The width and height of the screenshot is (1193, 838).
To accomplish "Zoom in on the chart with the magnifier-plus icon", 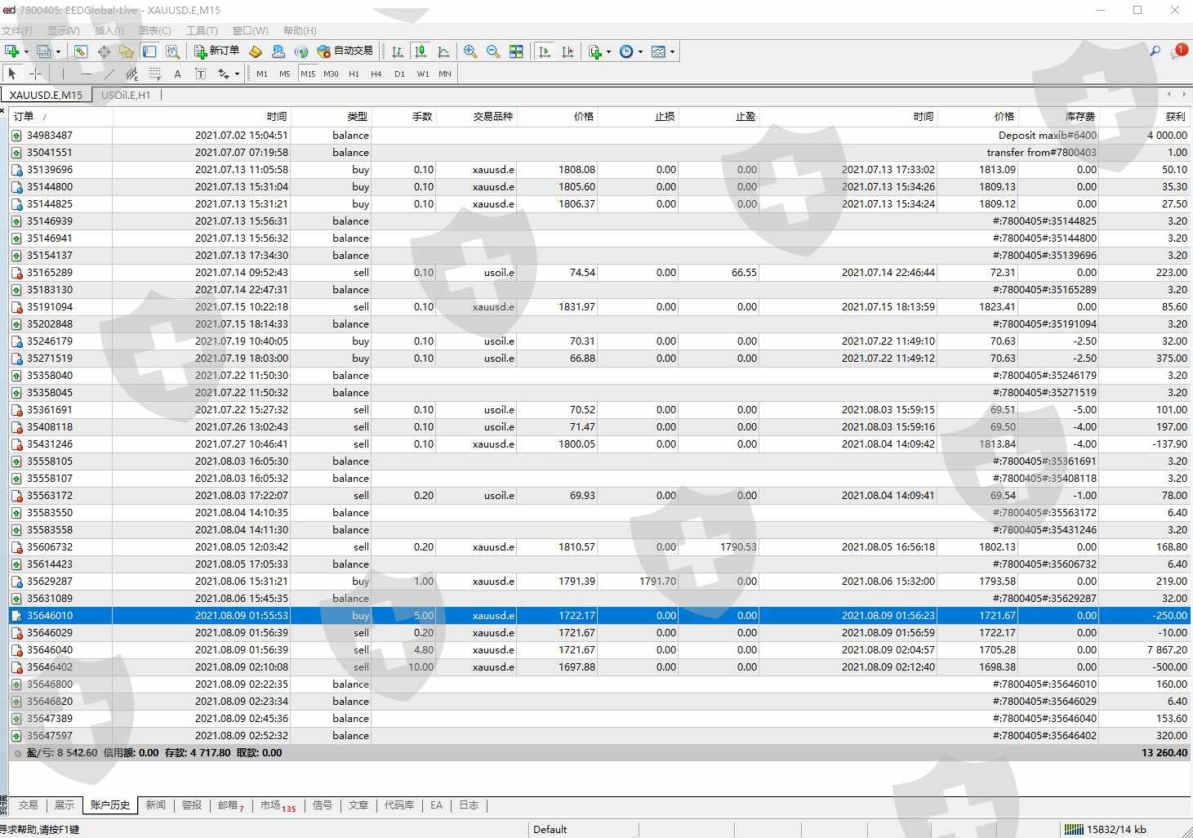I will tap(470, 51).
